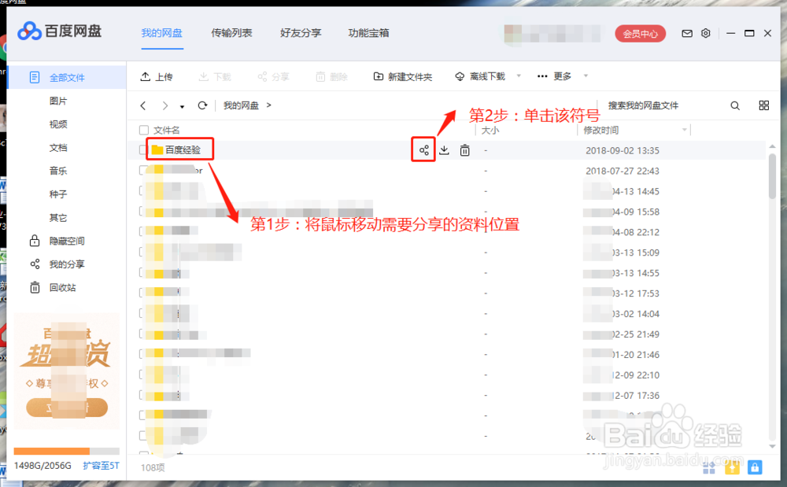The image size is (787, 487).
Task: Click the vertical scrollbar thumb
Action: pos(773,176)
